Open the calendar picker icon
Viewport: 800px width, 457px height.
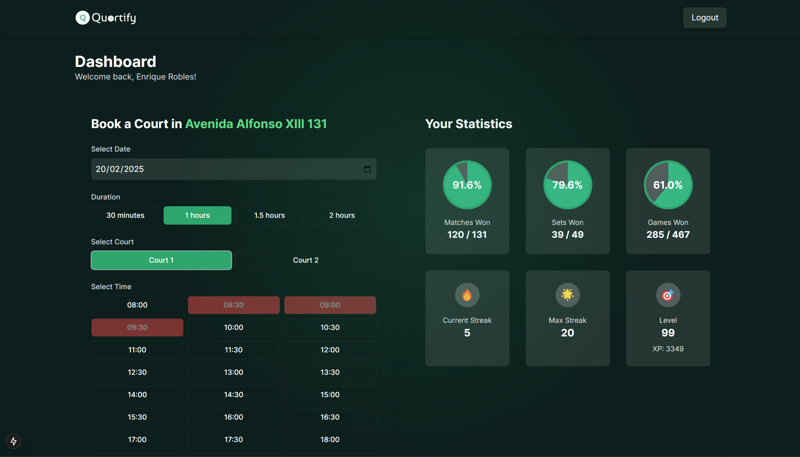tap(367, 169)
